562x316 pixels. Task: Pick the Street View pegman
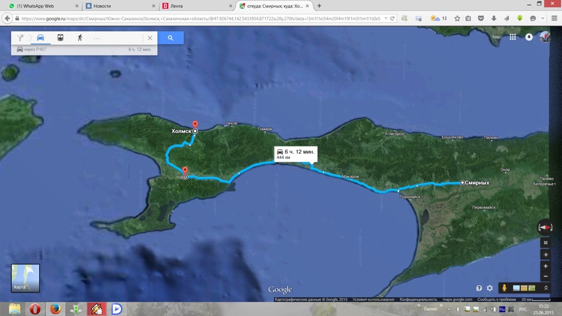pos(504,288)
